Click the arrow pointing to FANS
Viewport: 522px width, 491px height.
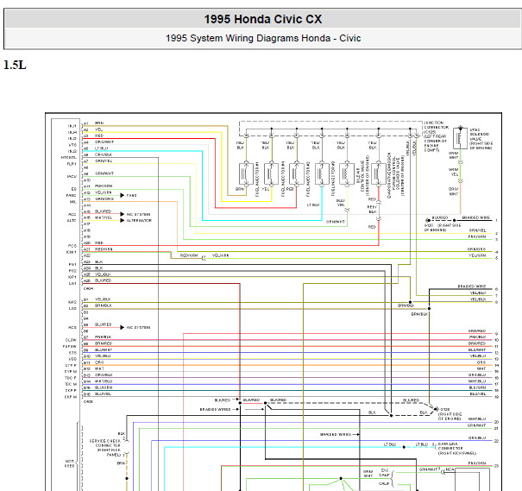[123, 195]
